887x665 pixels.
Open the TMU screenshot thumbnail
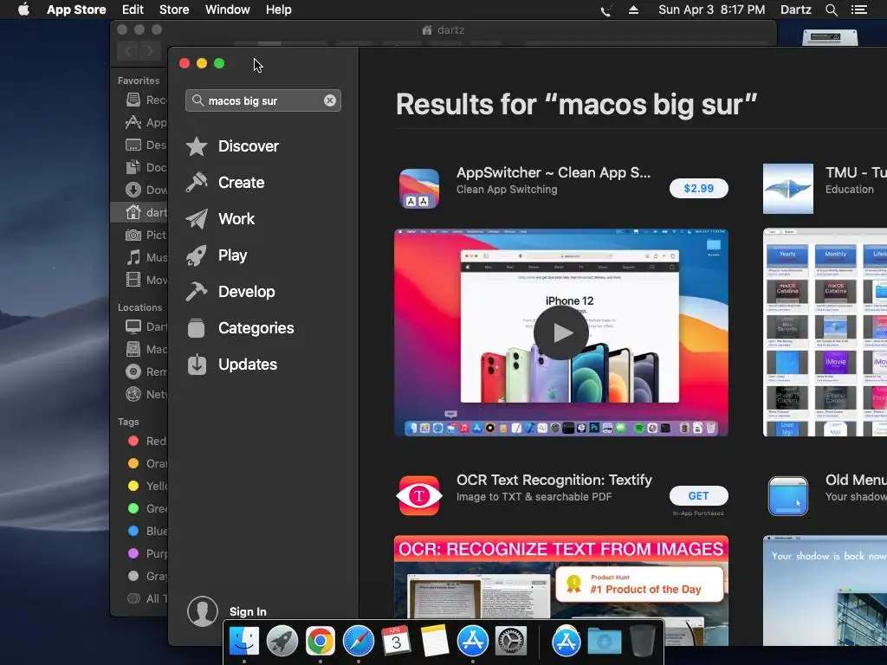pos(825,332)
